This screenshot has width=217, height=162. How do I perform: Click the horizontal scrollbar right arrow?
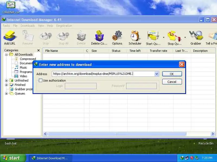(213, 134)
